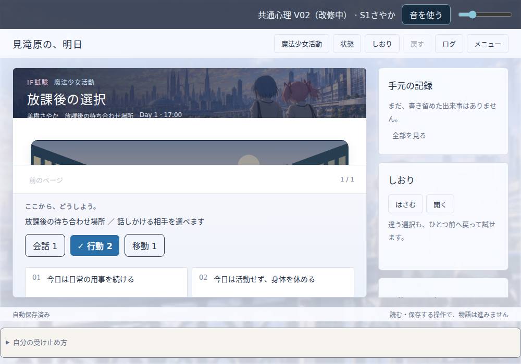Open the しおり bookmark menu
The width and height of the screenshot is (521, 364).
click(x=382, y=44)
